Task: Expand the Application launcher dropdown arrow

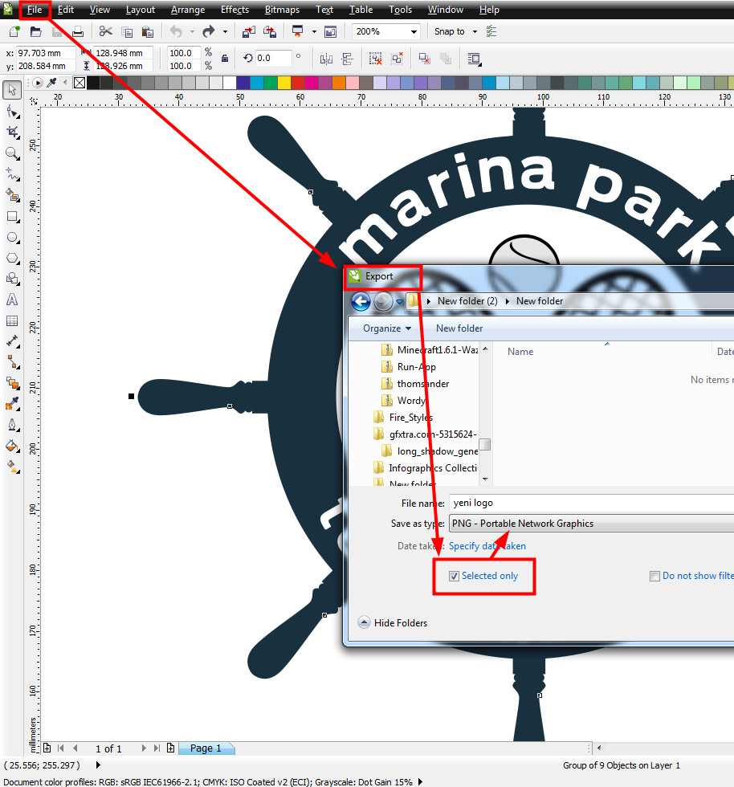Action: coord(314,31)
